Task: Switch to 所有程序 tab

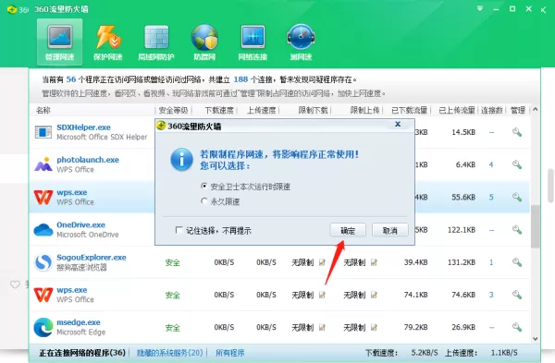Action: point(229,353)
